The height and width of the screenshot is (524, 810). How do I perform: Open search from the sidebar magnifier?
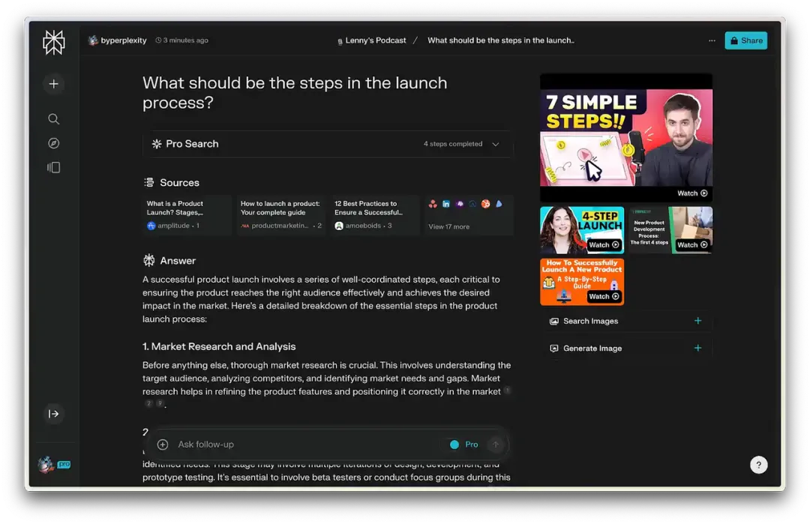54,119
